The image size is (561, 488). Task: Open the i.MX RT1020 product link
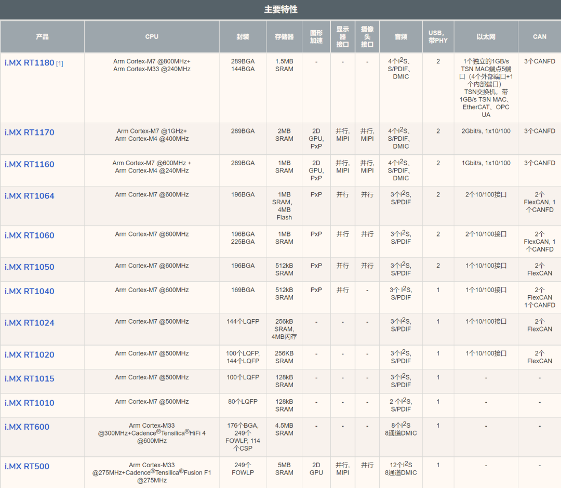pos(29,354)
